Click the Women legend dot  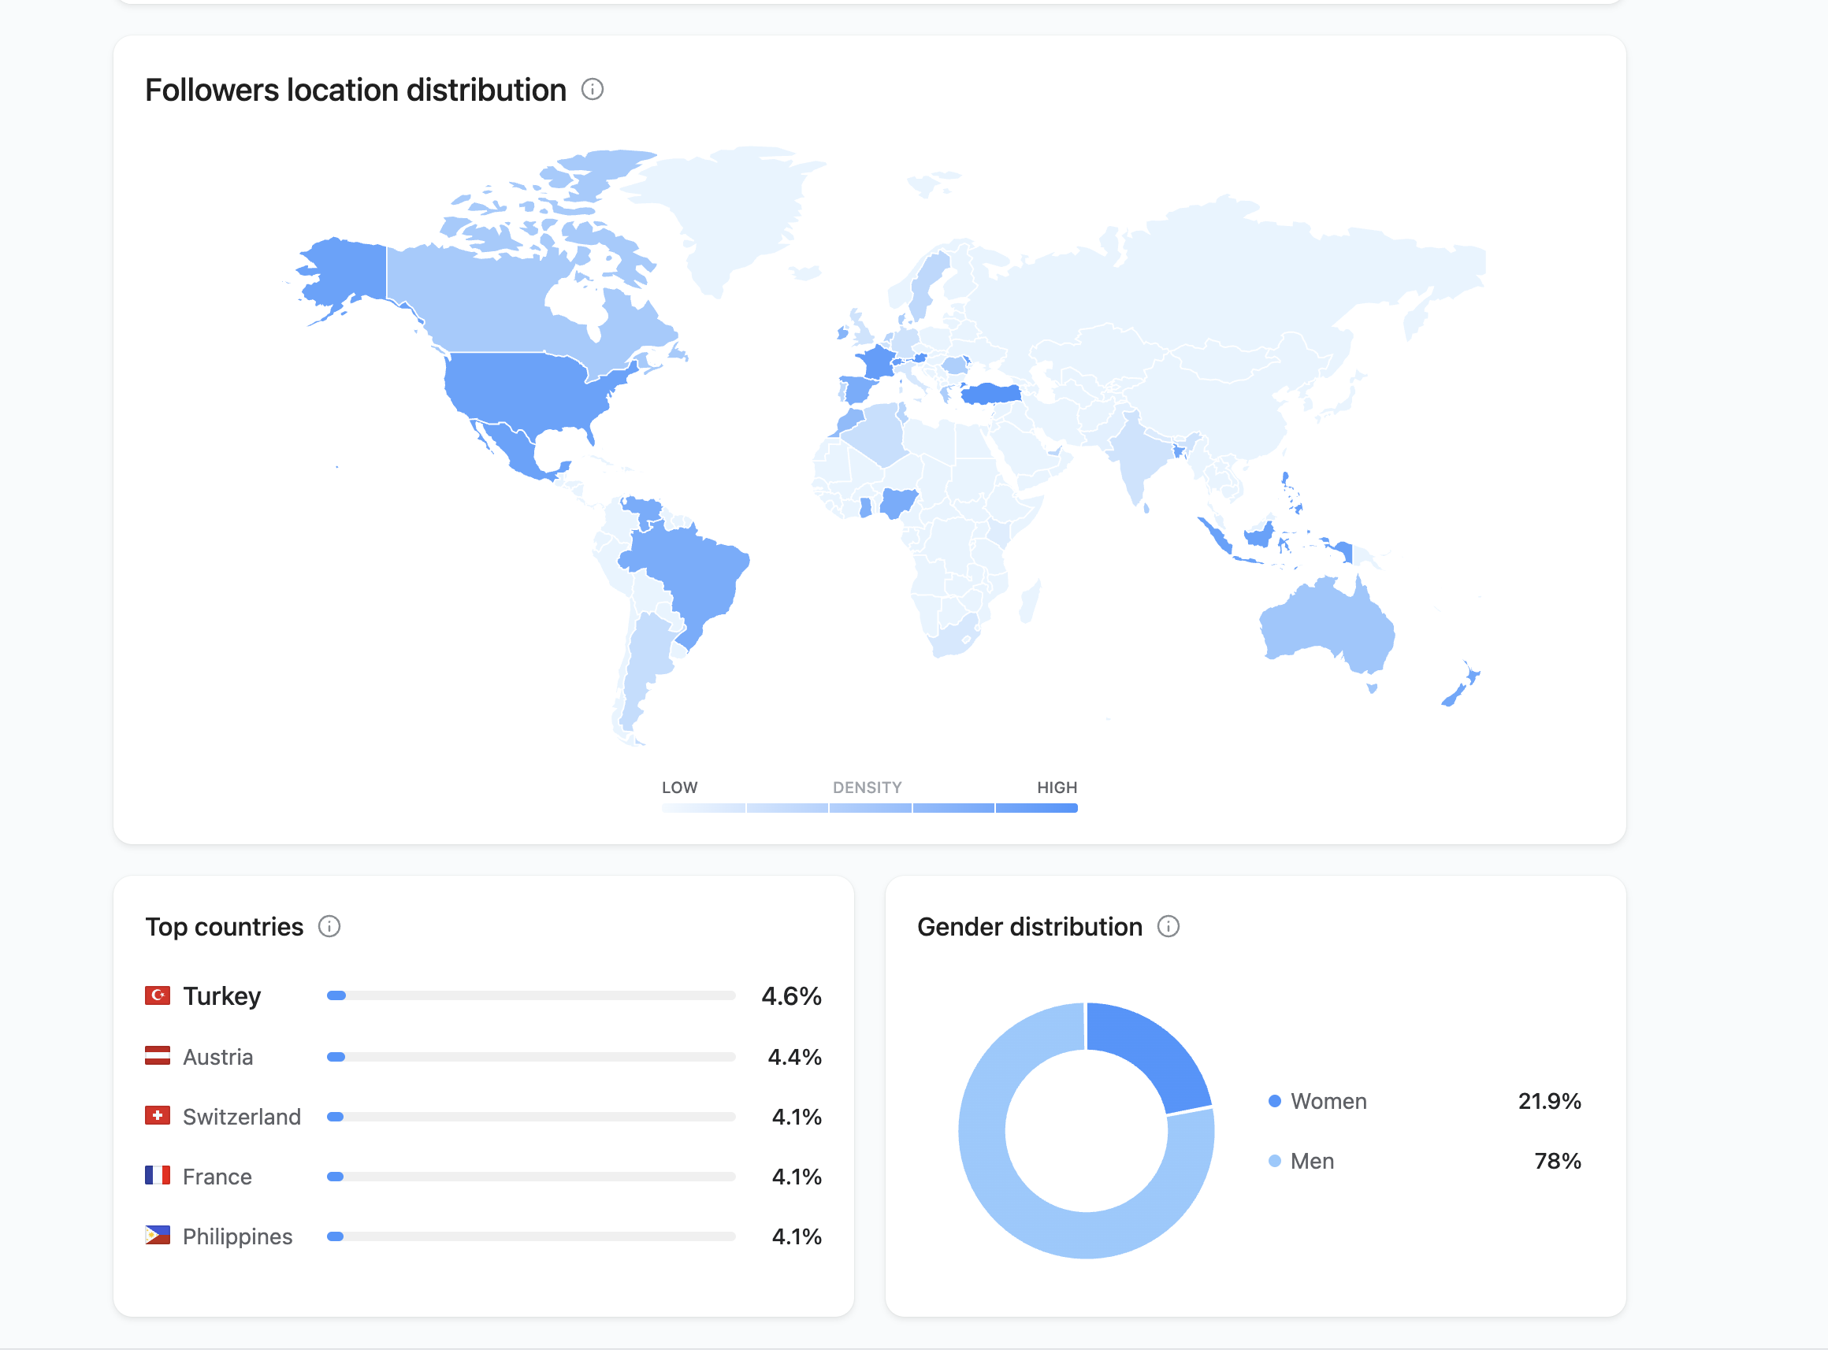coord(1274,1101)
